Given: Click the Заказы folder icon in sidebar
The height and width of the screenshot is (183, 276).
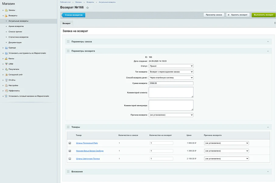Looking at the screenshot, I should point(6,10).
